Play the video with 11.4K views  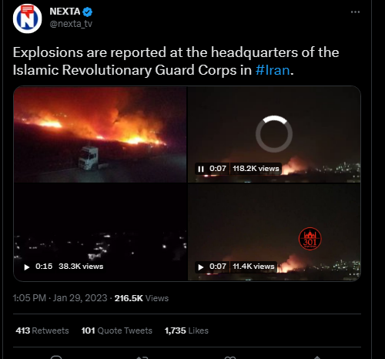coord(201,267)
